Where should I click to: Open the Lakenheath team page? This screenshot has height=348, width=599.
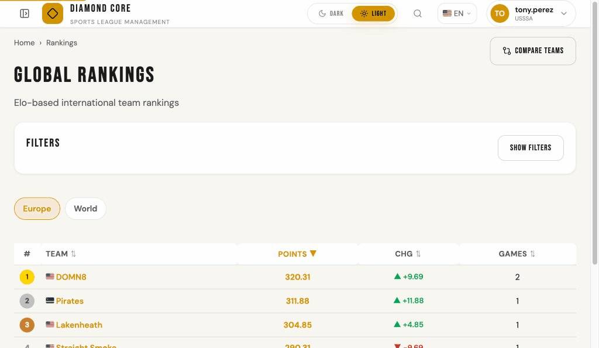click(79, 325)
